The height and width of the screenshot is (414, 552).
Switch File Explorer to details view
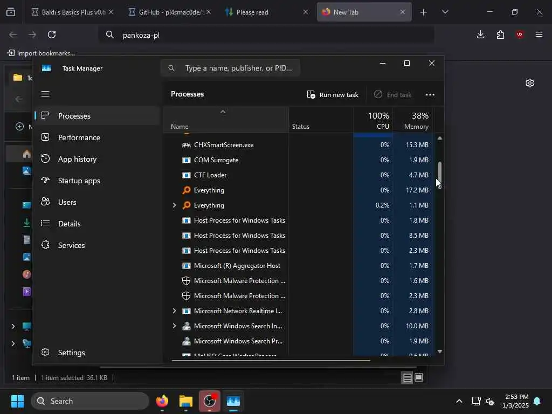click(x=408, y=378)
